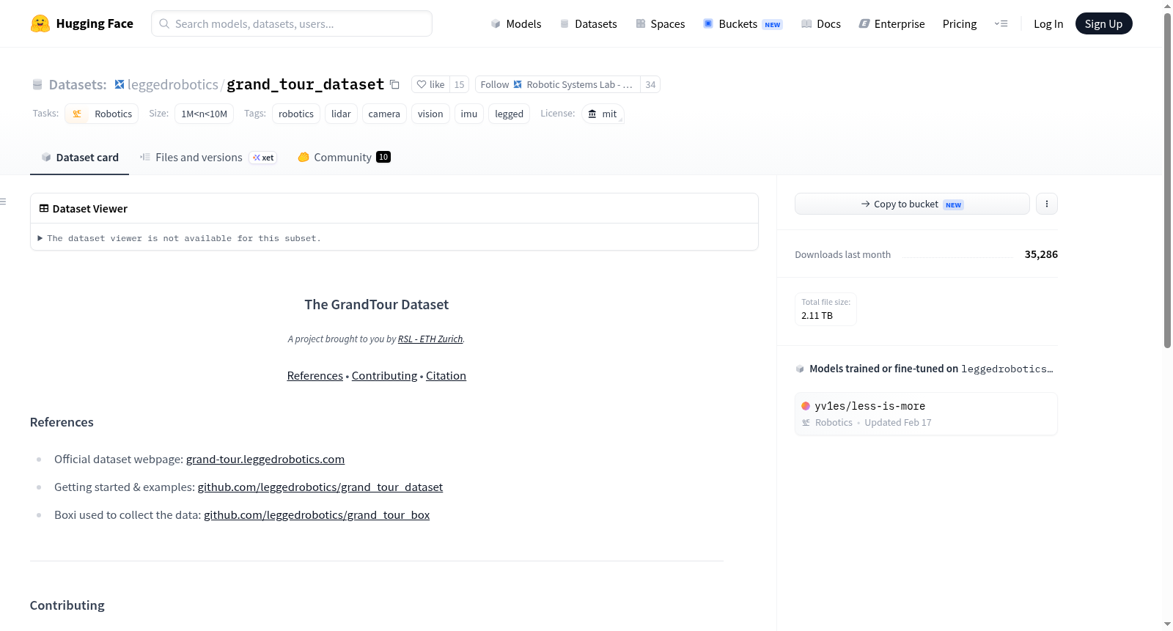The image size is (1173, 631).
Task: Click the Sign Up button
Action: (x=1104, y=23)
